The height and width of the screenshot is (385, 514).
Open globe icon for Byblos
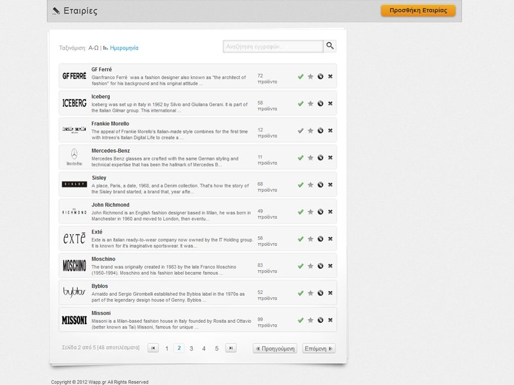click(320, 293)
